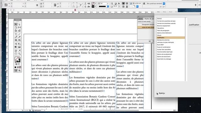Screen dimensions: 201x113
Task: Select the Eyedropper tool
Action: (x=19, y=51)
